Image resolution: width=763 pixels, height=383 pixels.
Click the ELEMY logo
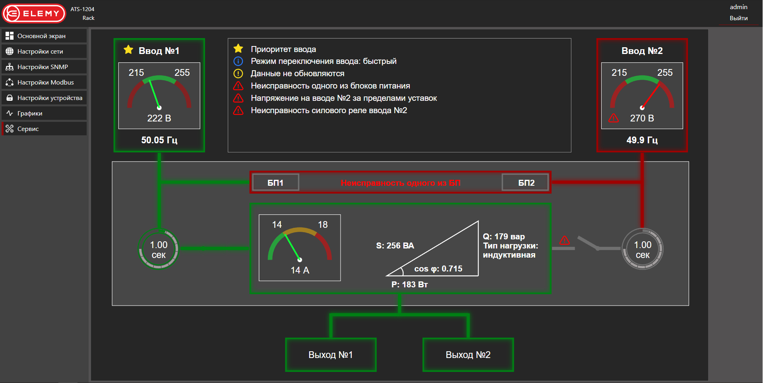pos(34,13)
